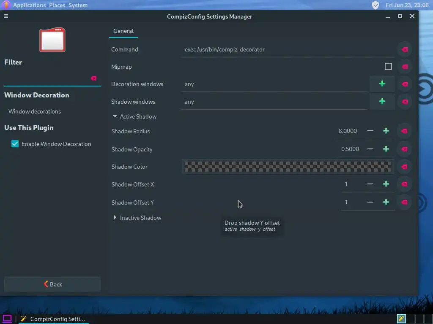Click the clock showing Fri Jun 23
The width and height of the screenshot is (433, 324).
407,5
